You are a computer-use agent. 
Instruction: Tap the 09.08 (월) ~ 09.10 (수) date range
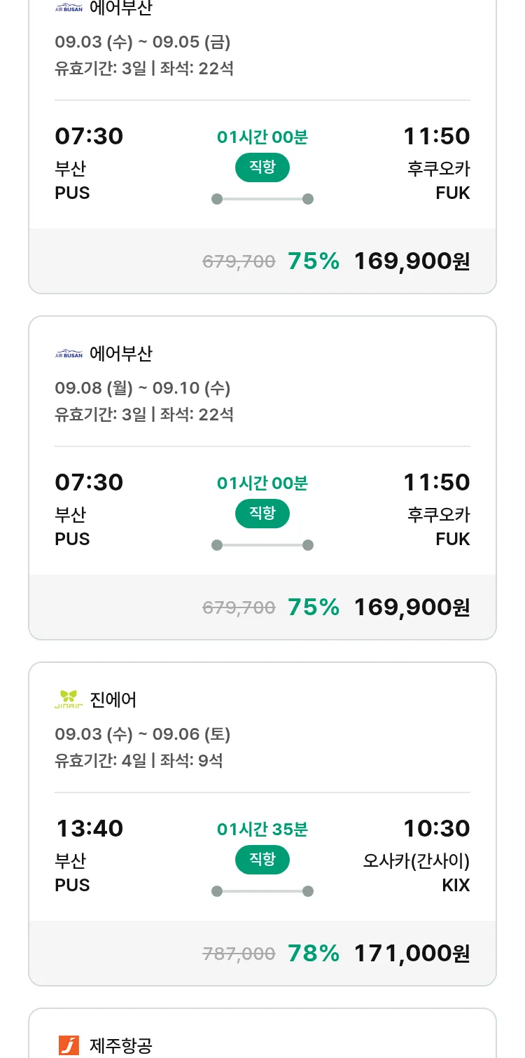coord(143,388)
